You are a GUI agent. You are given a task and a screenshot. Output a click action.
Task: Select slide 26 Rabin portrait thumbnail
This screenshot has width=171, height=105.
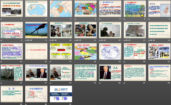[x=110, y=73]
